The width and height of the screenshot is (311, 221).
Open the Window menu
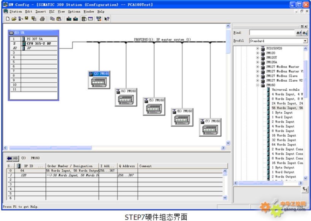pyautogui.click(x=89, y=11)
